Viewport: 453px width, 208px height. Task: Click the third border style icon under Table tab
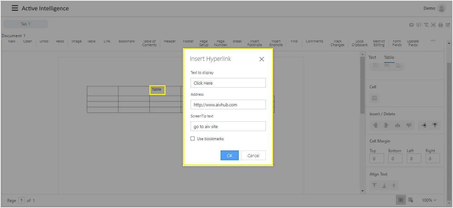(398, 66)
